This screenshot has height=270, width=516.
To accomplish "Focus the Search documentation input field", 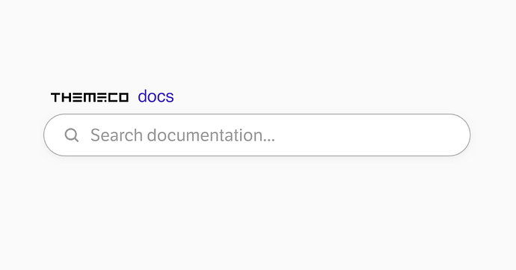I will [257, 135].
